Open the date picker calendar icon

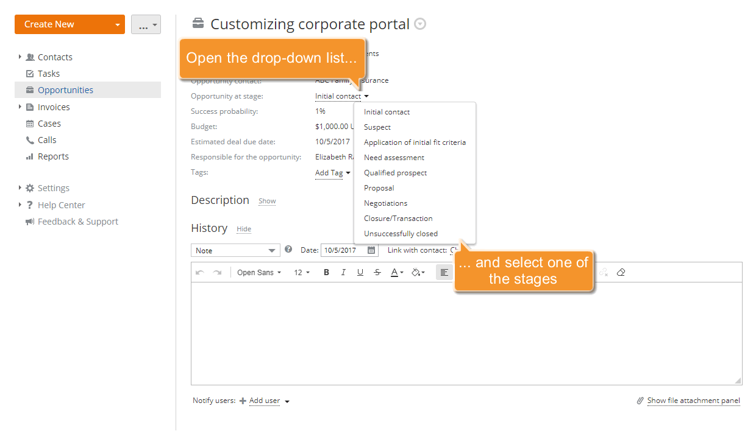[x=372, y=250]
